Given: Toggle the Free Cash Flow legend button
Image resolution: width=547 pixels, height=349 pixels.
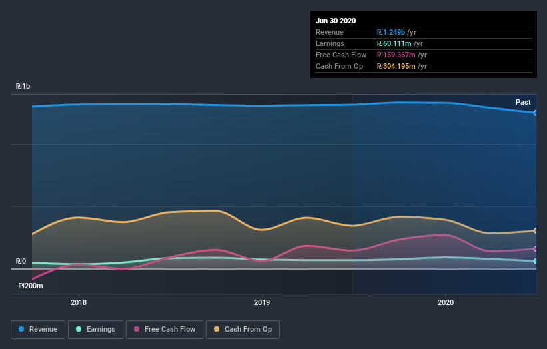Looking at the screenshot, I should pos(165,330).
